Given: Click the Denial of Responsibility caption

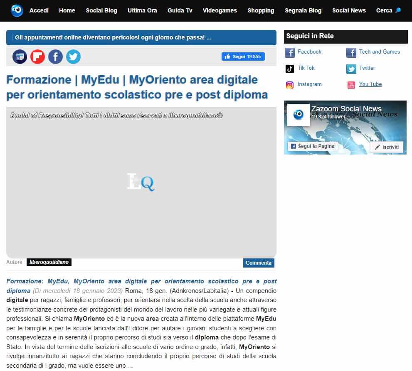Looking at the screenshot, I should [x=116, y=115].
